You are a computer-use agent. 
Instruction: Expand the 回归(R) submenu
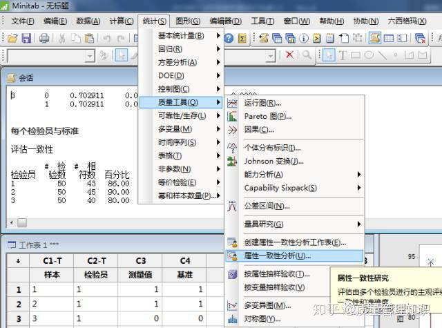pyautogui.click(x=181, y=49)
